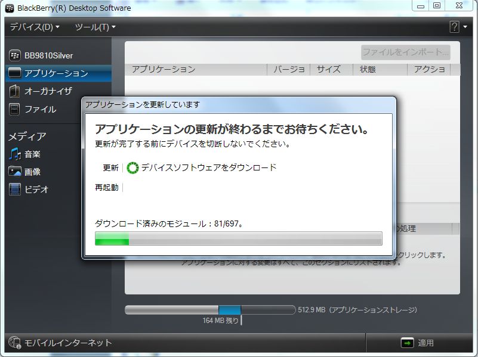Screen dimensions: 478x357
Task: Click the ダウンロード済みのモジュール：81/697 text
Action: click(x=169, y=223)
